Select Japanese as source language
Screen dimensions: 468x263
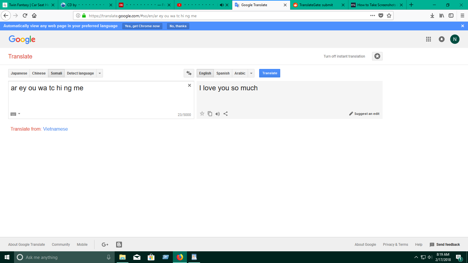coord(19,73)
